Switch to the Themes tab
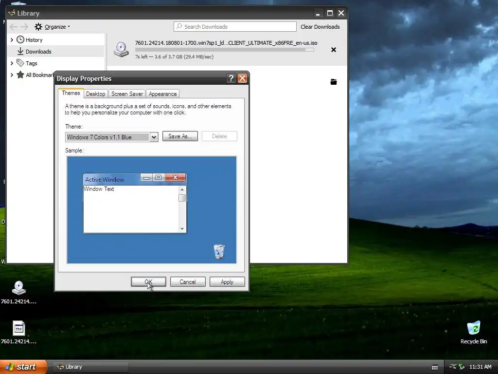Image resolution: width=498 pixels, height=374 pixels. 71,93
